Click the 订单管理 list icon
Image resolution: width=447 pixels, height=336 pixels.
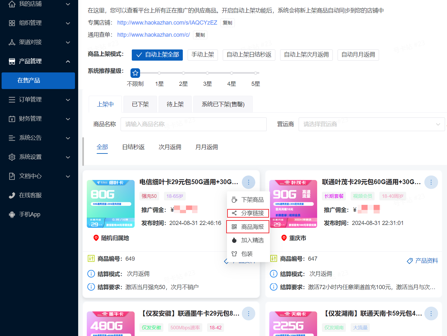click(x=12, y=100)
